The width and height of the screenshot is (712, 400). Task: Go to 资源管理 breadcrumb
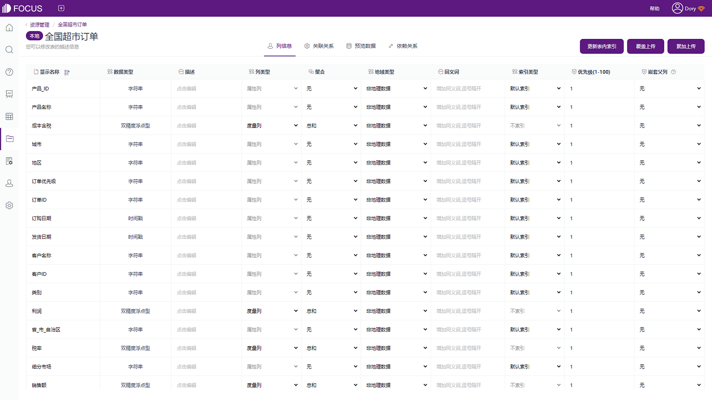pyautogui.click(x=39, y=25)
